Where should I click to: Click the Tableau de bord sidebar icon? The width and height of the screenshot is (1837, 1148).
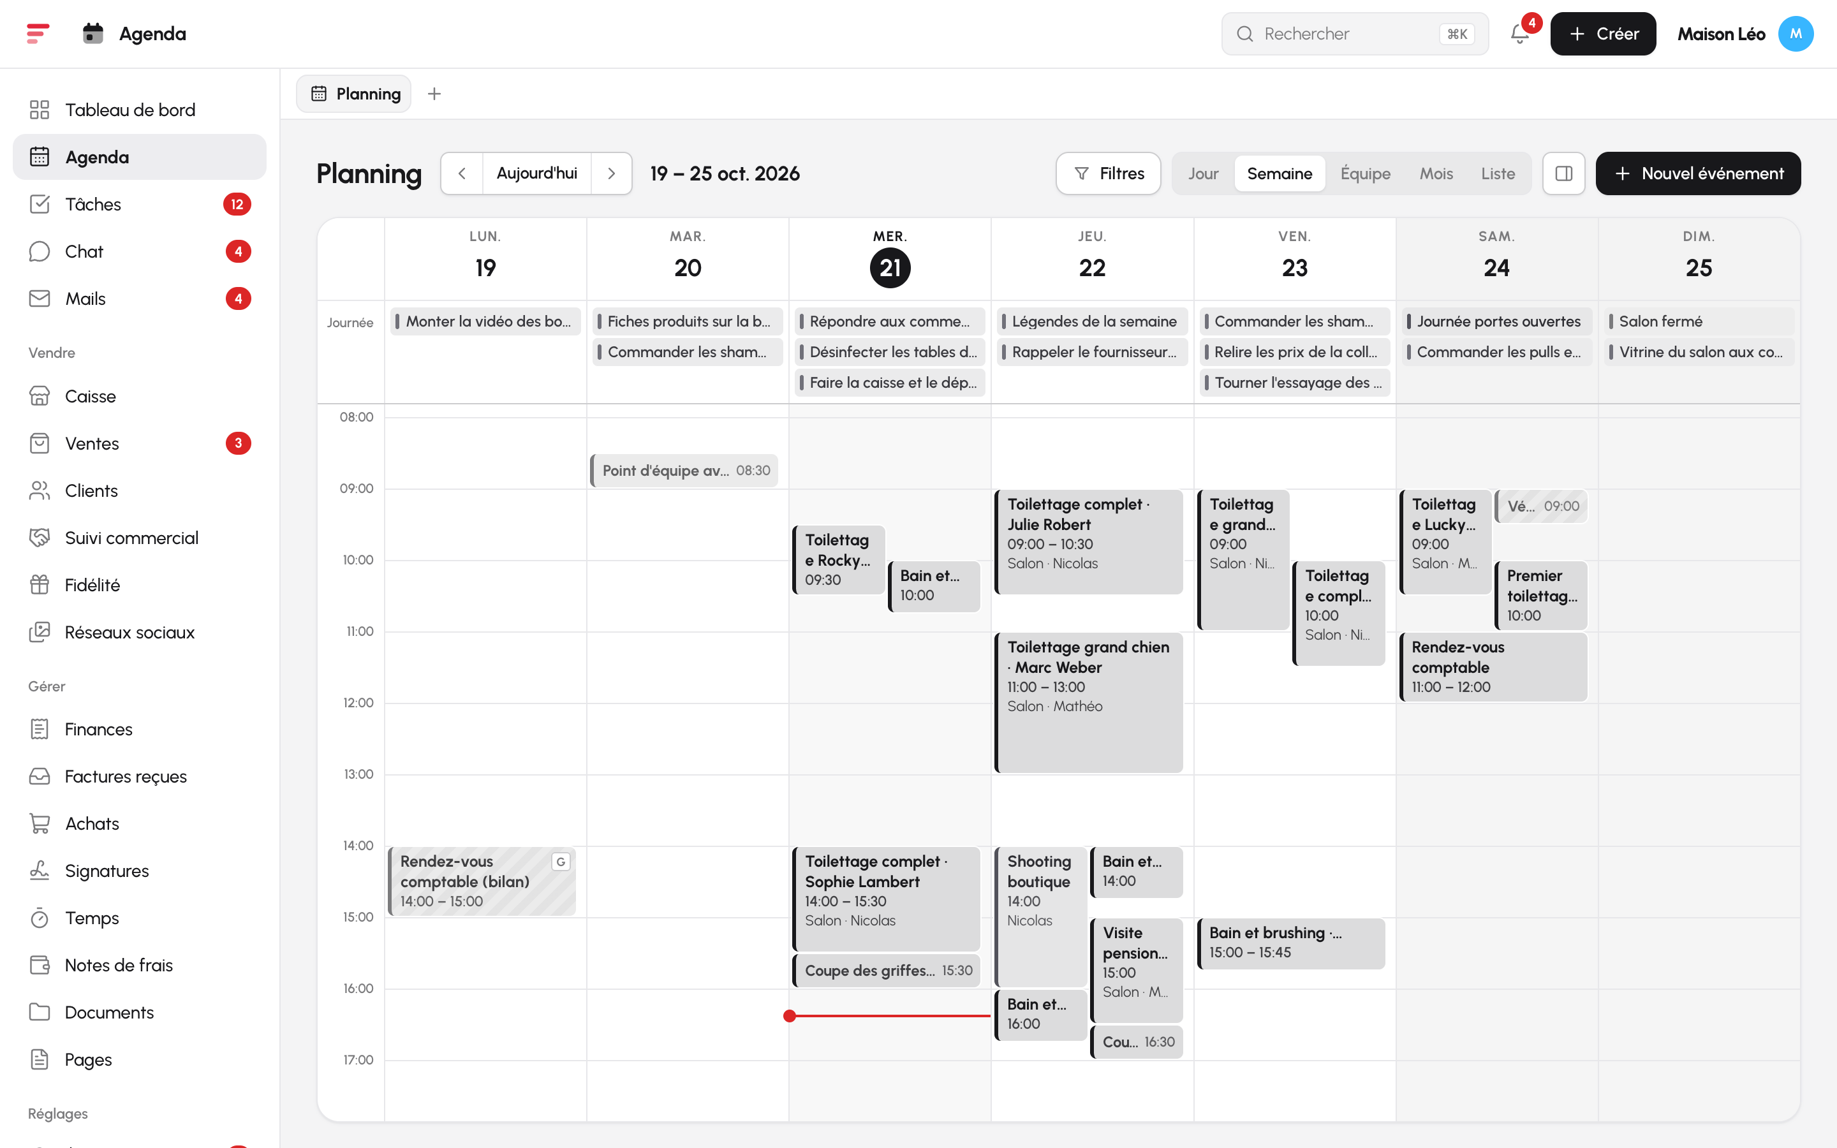click(x=40, y=110)
